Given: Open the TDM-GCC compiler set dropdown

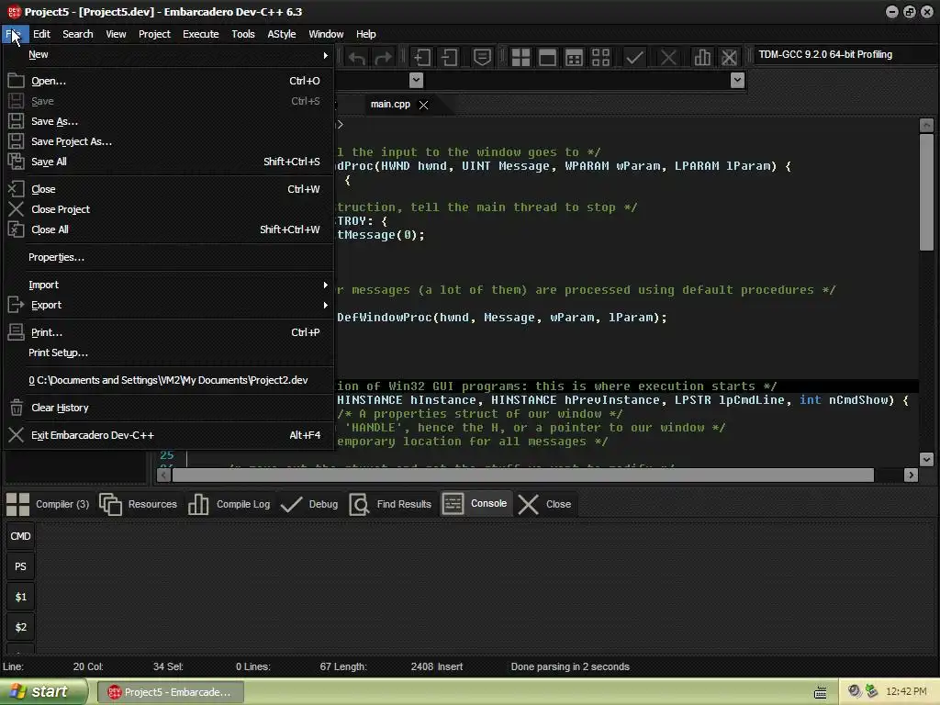Looking at the screenshot, I should (845, 54).
